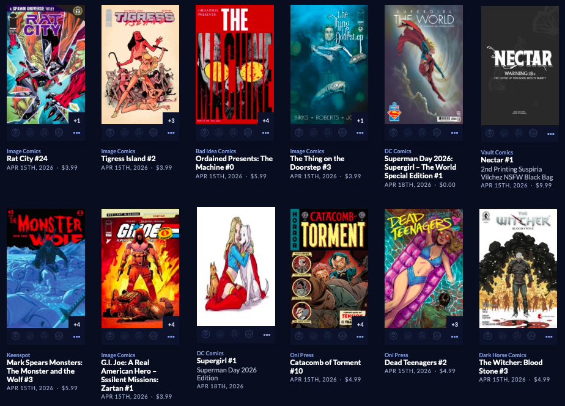Open the Dark Horse Comics publisher link
This screenshot has height=406, width=565.
503,355
